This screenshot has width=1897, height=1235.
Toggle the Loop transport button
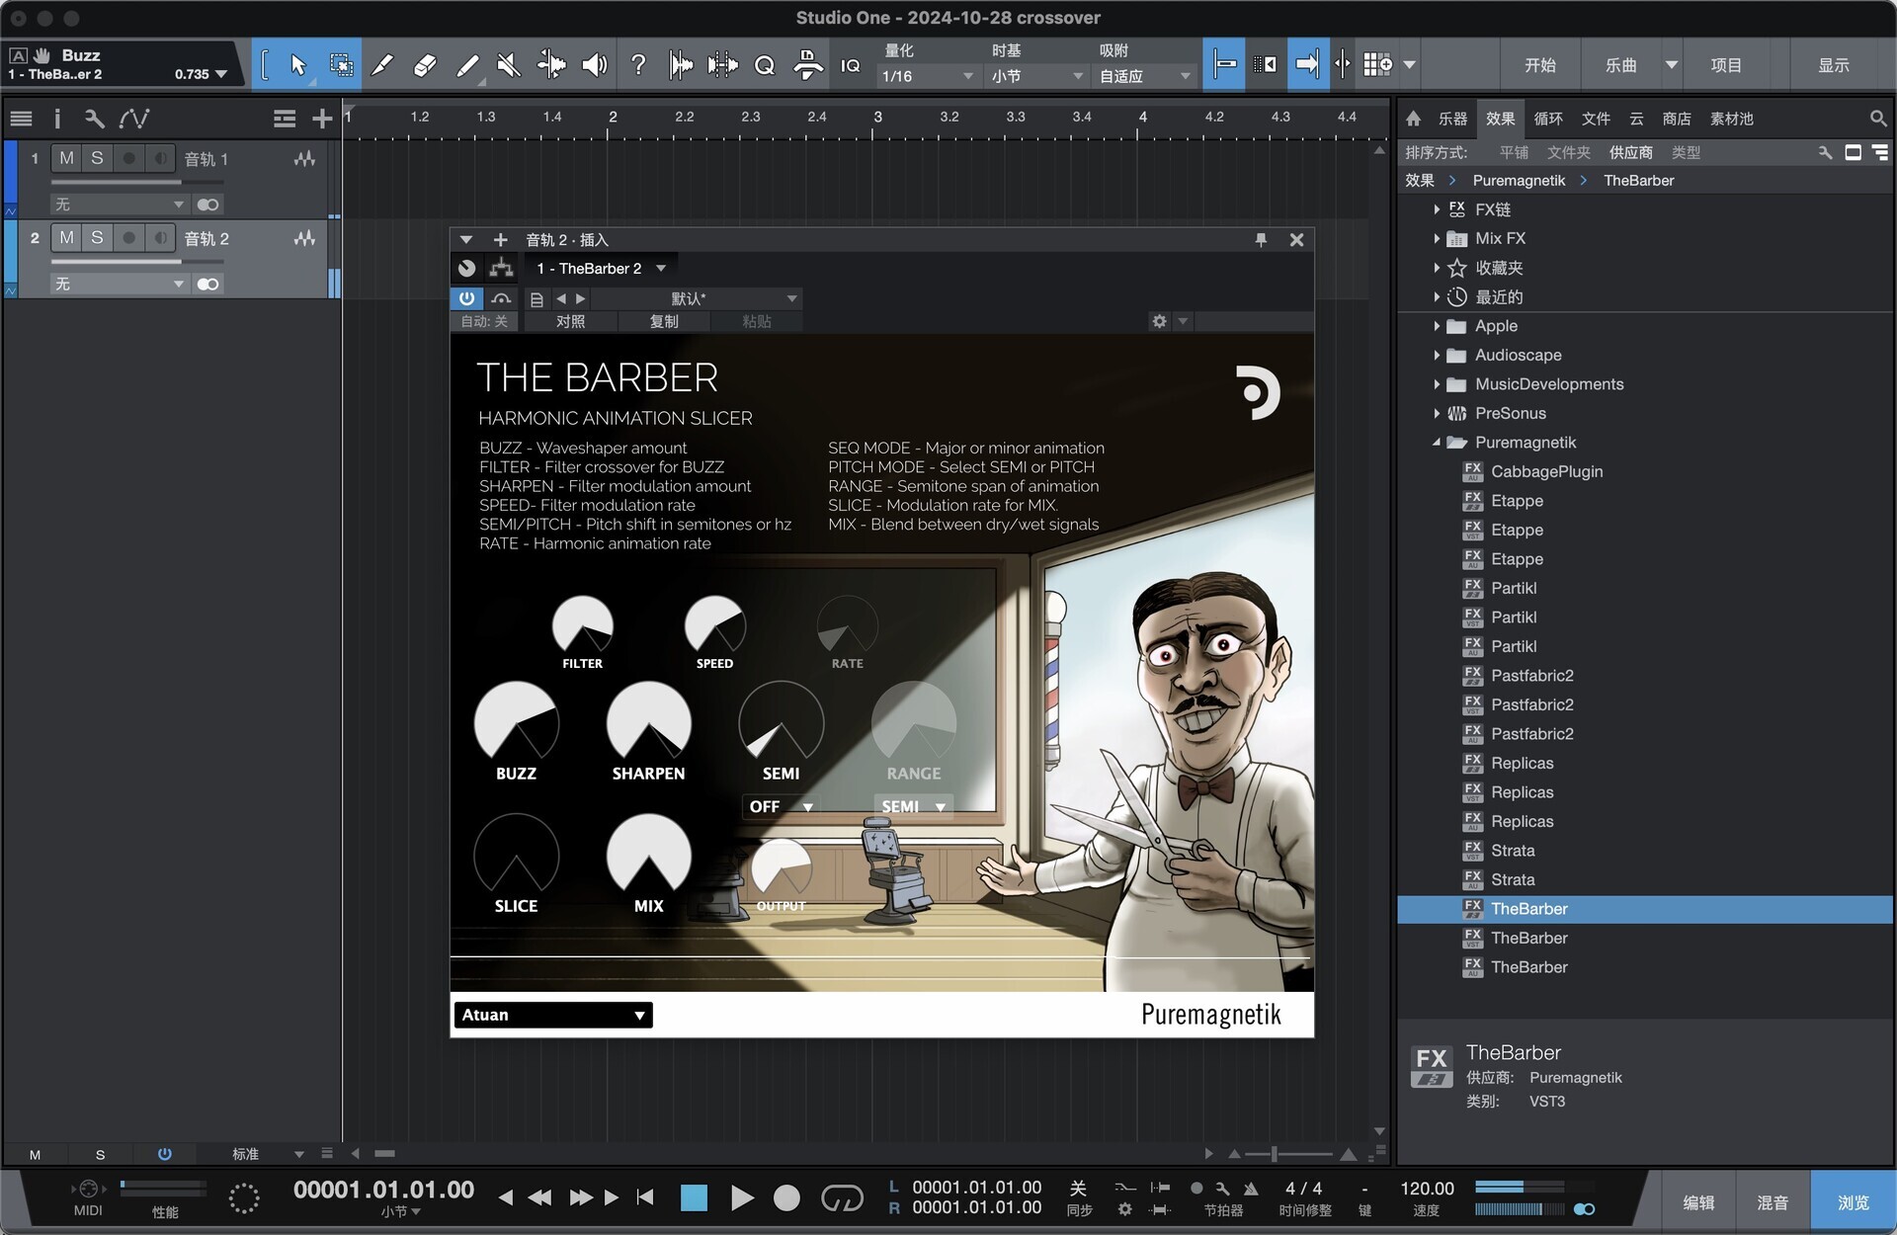tap(842, 1197)
